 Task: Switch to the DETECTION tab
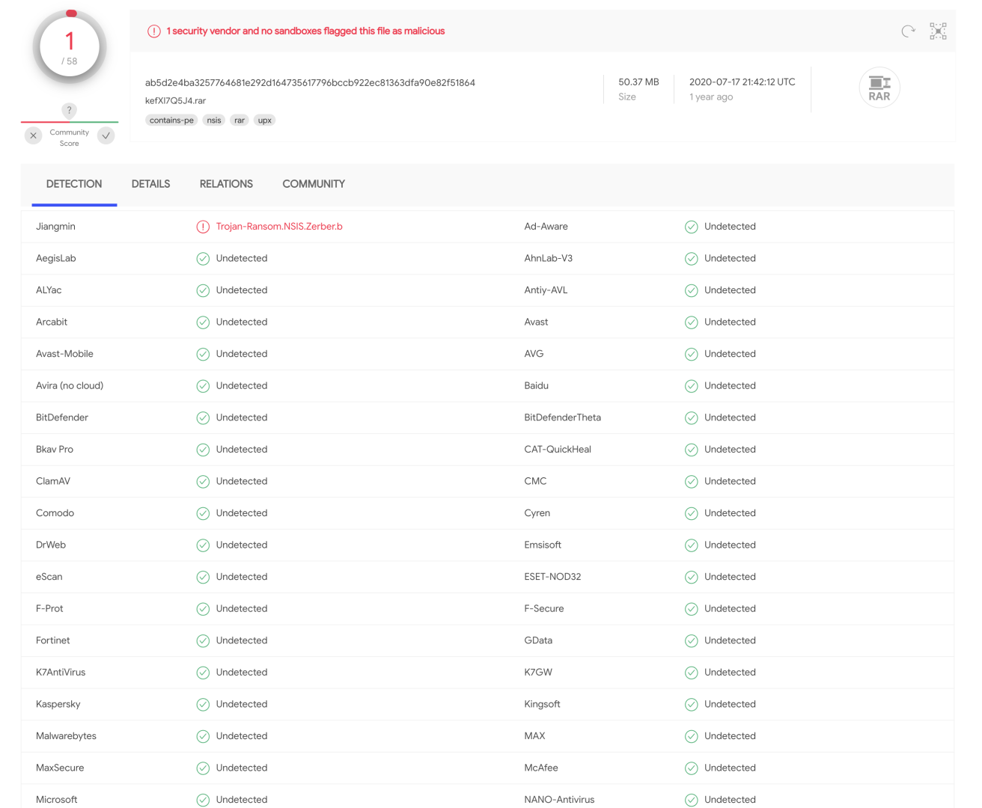tap(74, 184)
